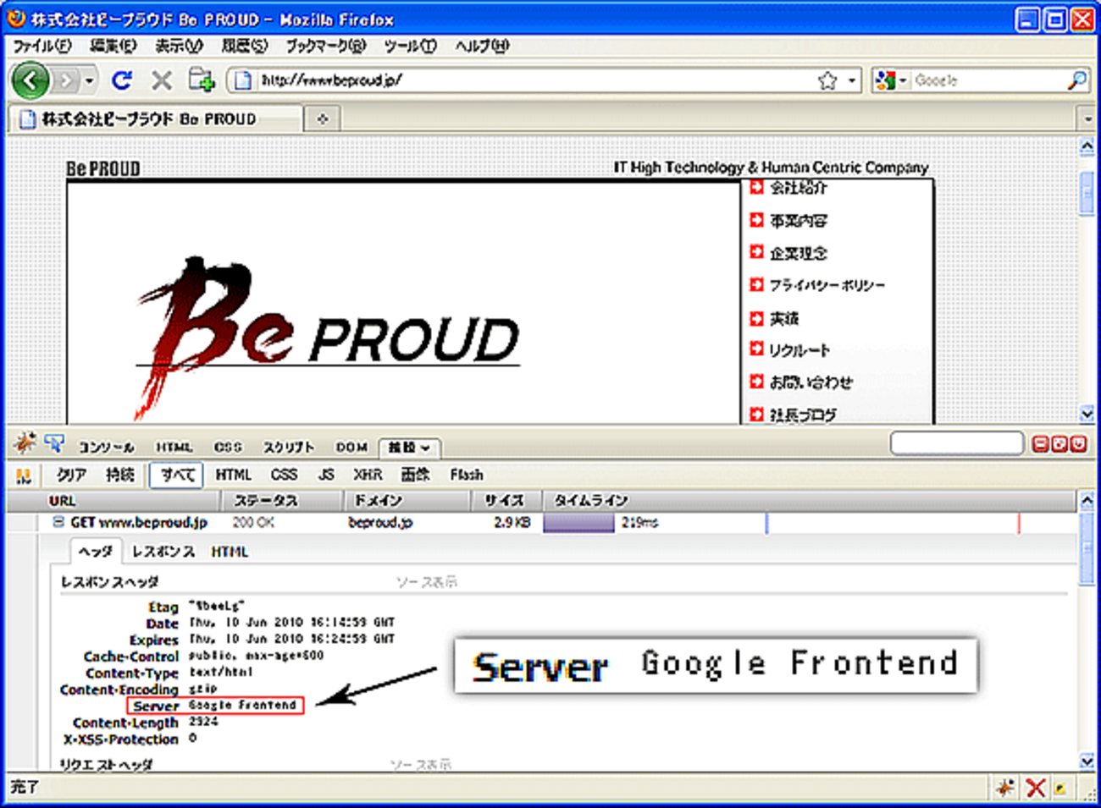The height and width of the screenshot is (808, 1101).
Task: Open the ブックマーク menu
Action: [x=325, y=46]
